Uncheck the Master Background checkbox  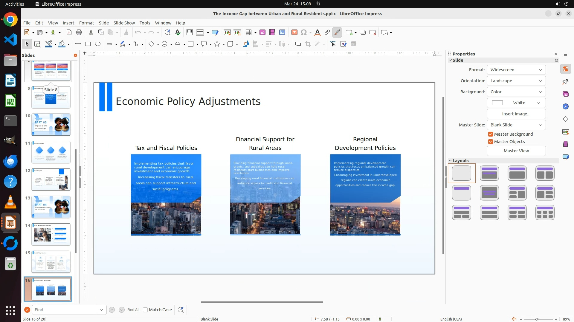point(491,134)
